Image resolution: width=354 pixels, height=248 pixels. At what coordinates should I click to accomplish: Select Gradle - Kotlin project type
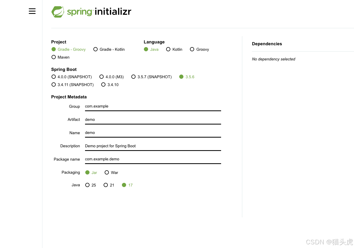[109, 49]
